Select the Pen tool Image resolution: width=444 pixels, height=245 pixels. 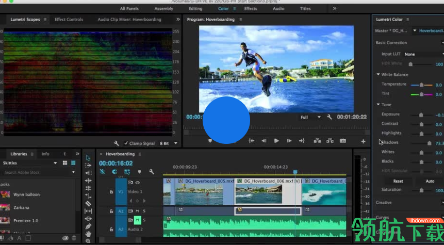coord(88,226)
